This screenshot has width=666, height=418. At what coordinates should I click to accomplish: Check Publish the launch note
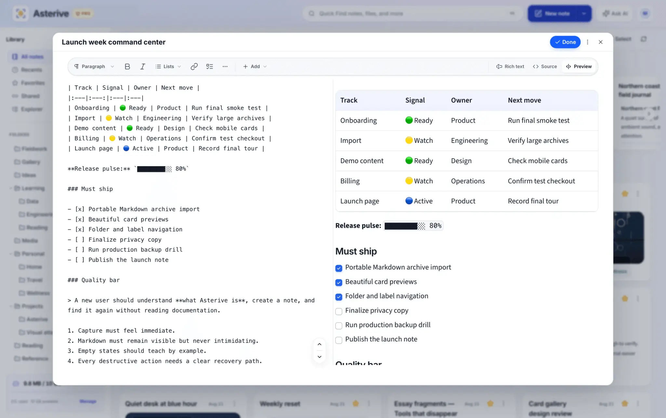tap(339, 340)
